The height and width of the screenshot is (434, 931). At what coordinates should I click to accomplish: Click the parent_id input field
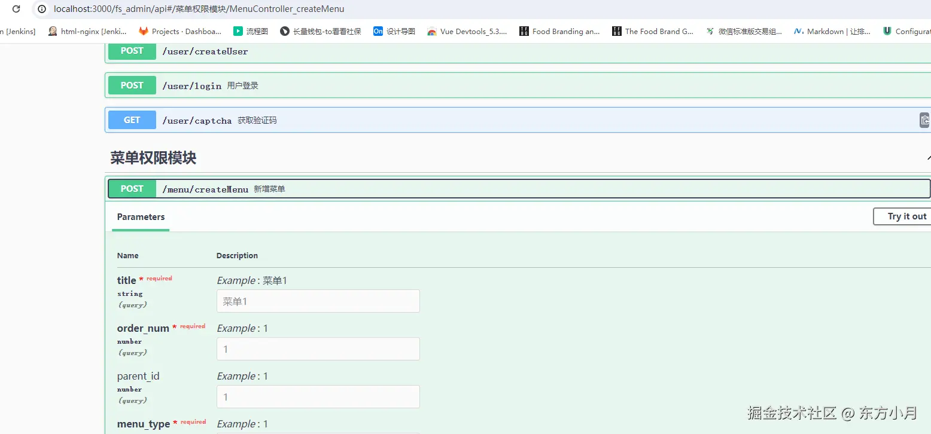coord(318,397)
